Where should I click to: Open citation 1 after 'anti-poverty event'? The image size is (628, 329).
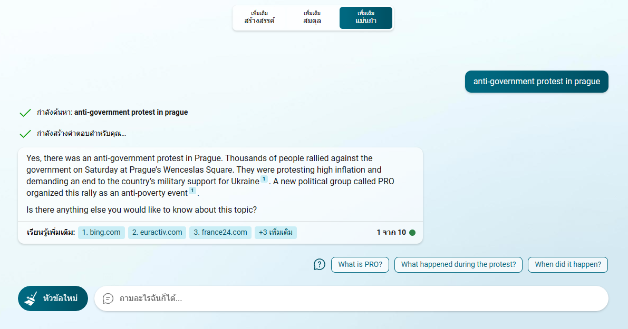(192, 191)
